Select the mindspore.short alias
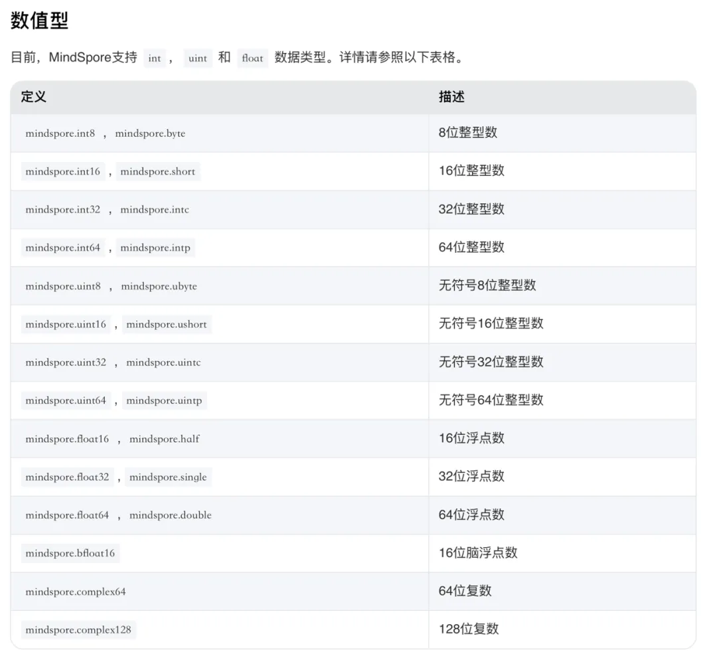 pyautogui.click(x=158, y=172)
